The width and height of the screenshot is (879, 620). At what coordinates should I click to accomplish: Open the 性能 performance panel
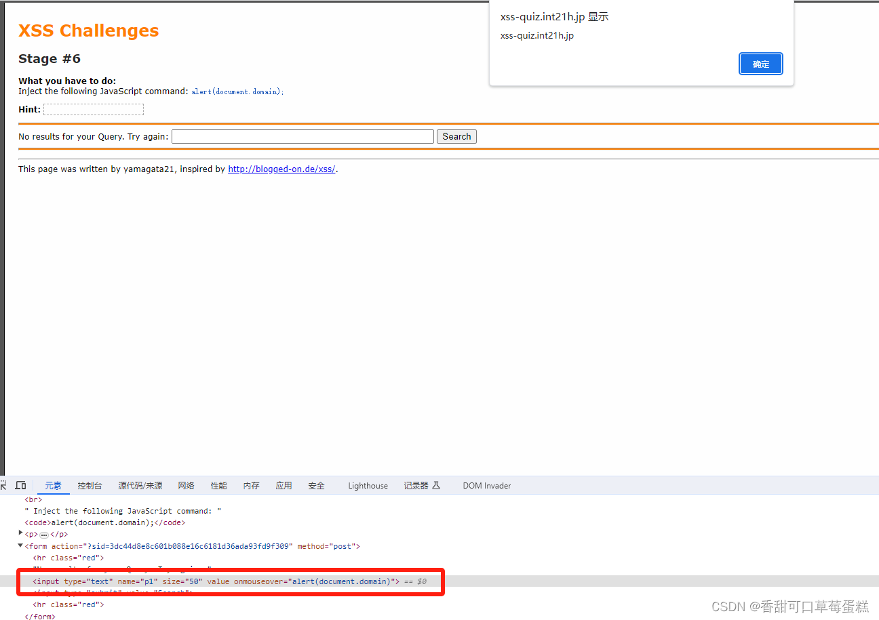point(218,485)
